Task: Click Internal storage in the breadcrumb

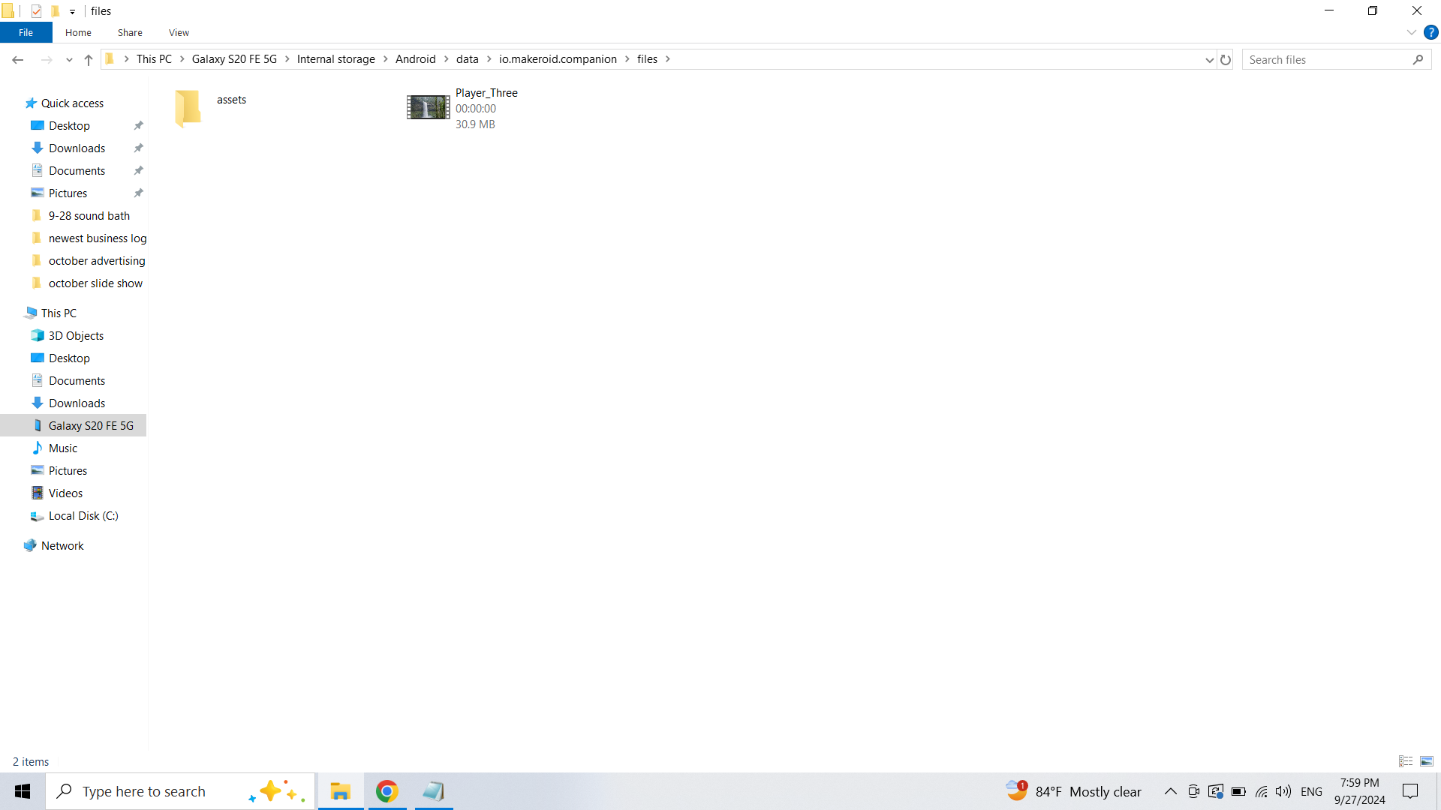Action: point(335,59)
